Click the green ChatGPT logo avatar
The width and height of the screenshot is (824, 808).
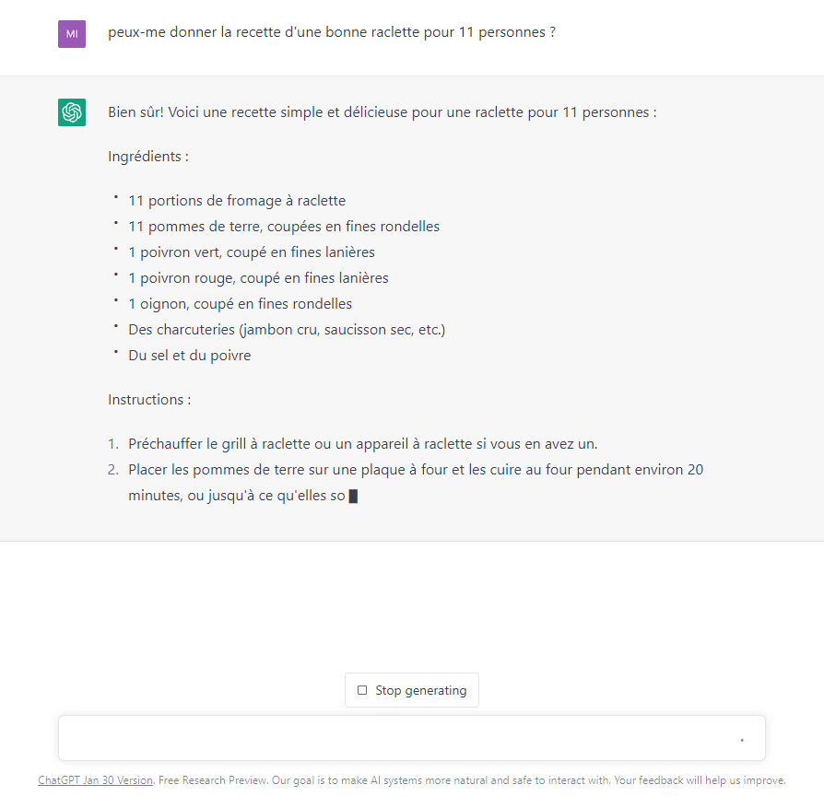pyautogui.click(x=72, y=112)
